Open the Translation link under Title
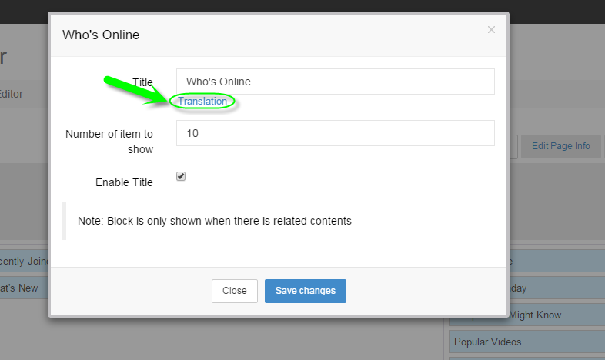 pos(202,102)
